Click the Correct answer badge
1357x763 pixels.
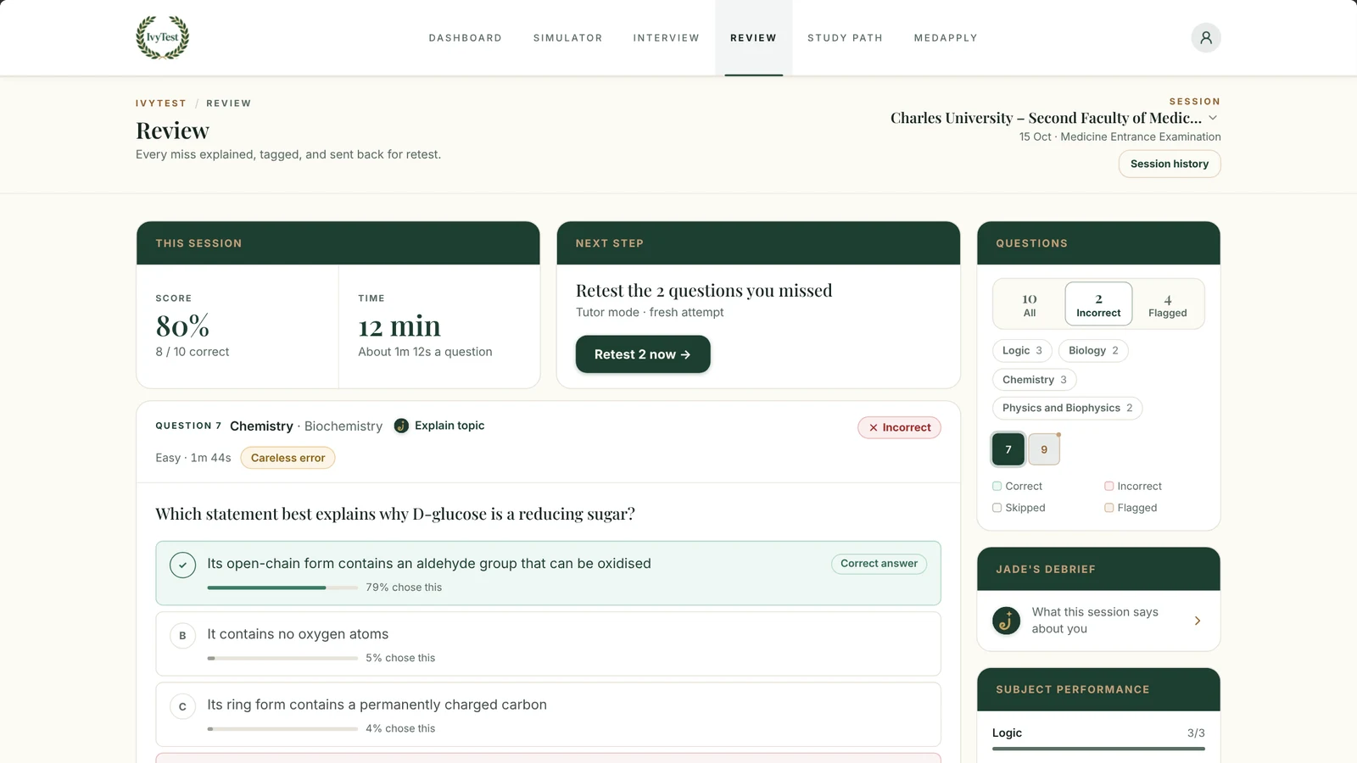pos(879,564)
